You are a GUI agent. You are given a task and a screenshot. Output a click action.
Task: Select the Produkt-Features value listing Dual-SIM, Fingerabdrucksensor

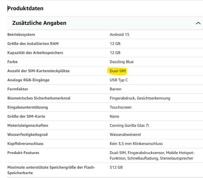point(152,155)
